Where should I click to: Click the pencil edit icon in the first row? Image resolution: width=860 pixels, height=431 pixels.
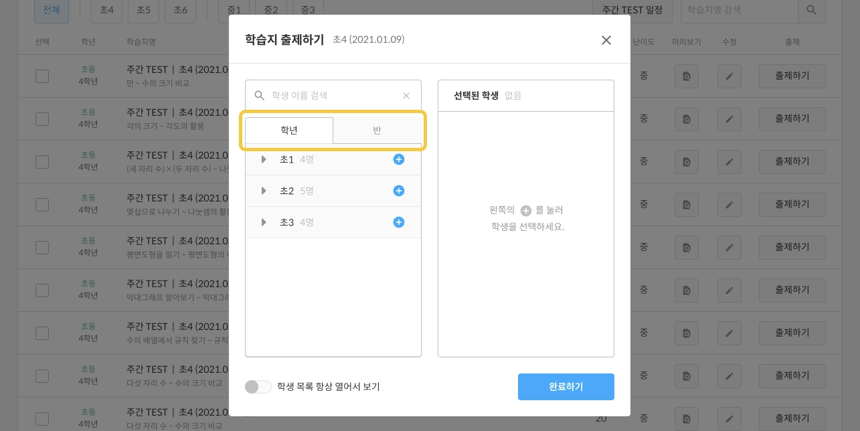729,76
